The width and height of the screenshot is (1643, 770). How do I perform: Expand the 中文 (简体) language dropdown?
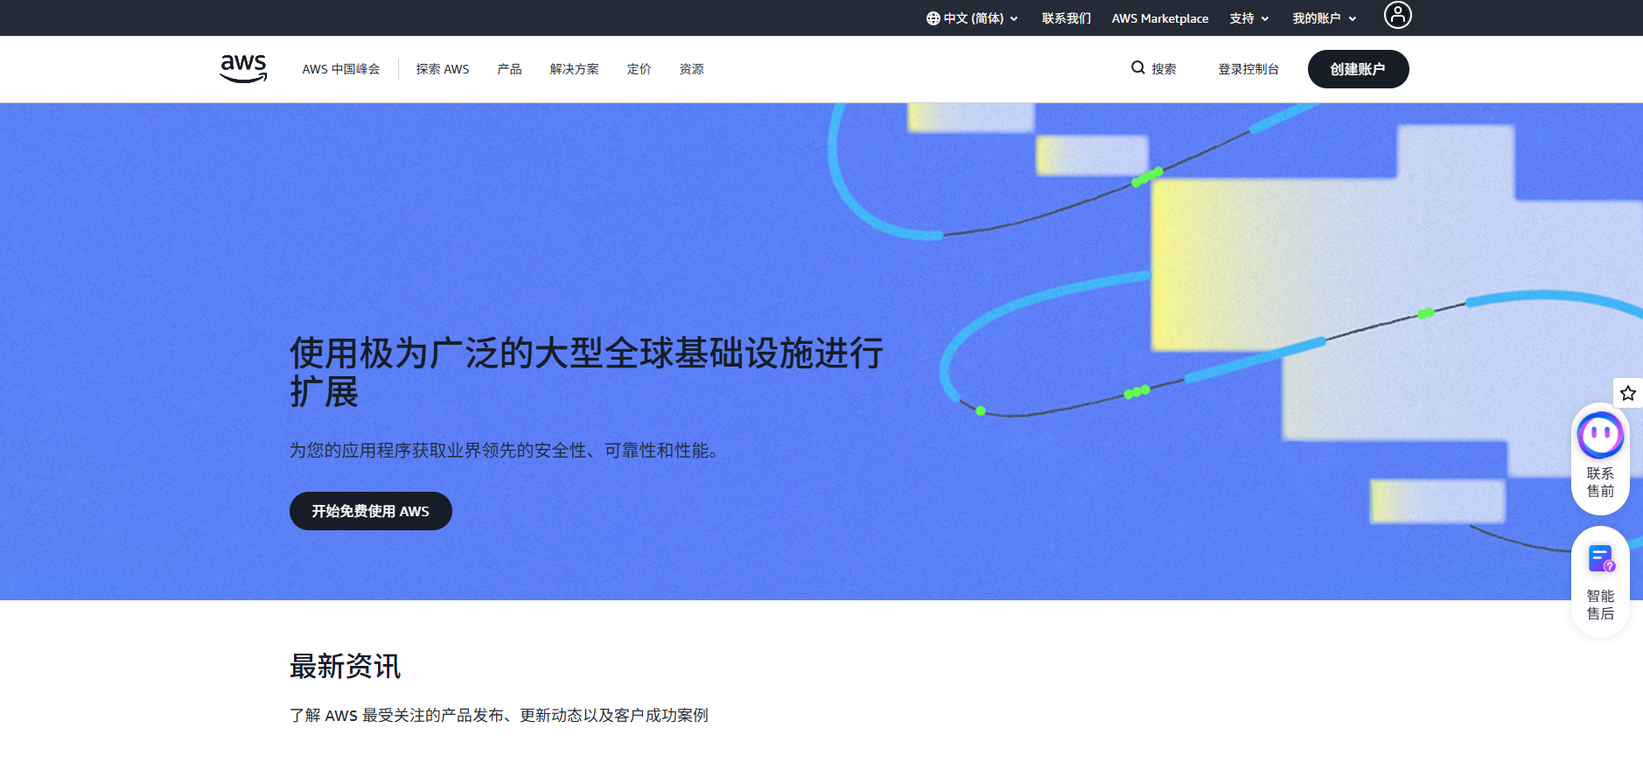tap(972, 18)
